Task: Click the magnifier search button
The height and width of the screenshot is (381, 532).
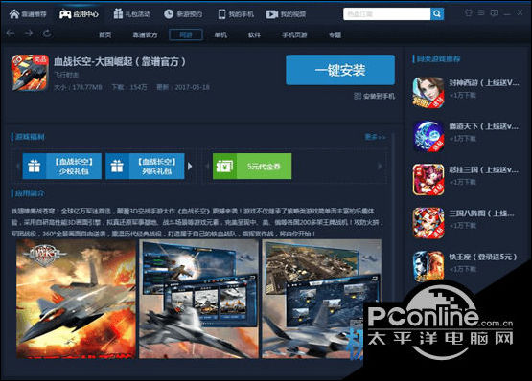Action: coord(437,14)
